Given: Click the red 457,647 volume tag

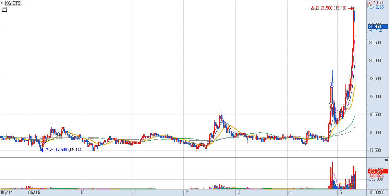Looking at the screenshot, I should 378,171.
